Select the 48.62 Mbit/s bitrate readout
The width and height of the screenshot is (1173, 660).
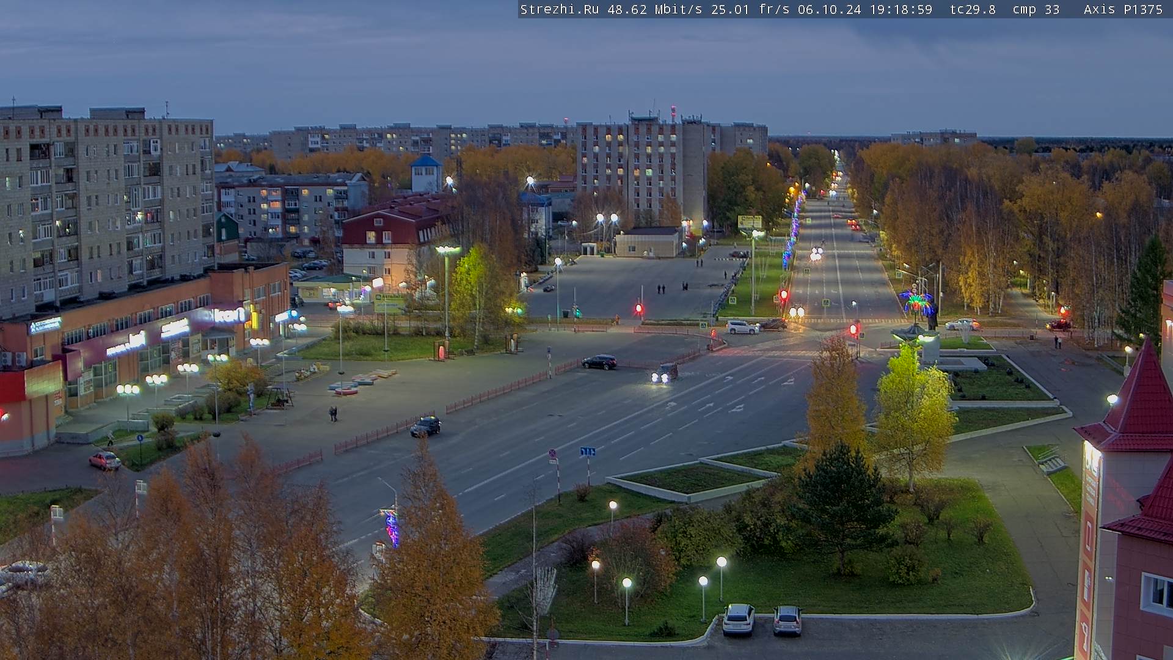click(655, 10)
